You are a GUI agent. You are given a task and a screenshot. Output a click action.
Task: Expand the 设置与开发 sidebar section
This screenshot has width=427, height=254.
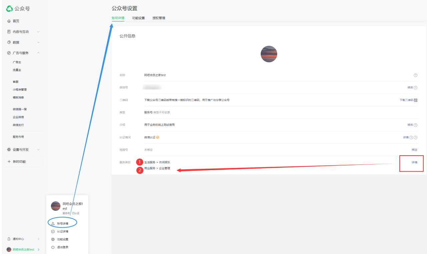click(38, 150)
